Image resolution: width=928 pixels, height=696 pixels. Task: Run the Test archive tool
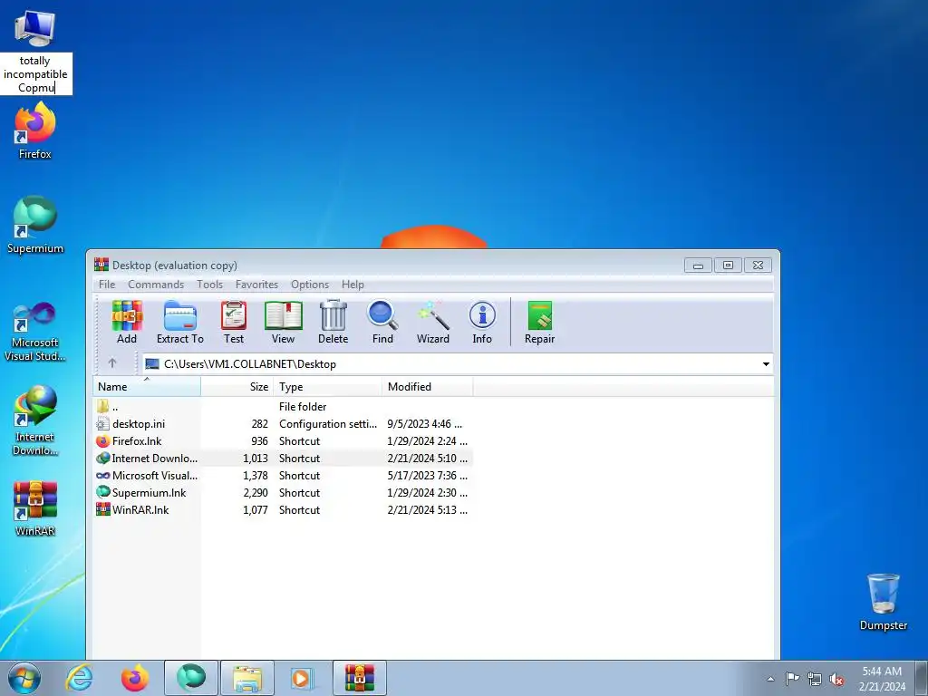point(234,322)
